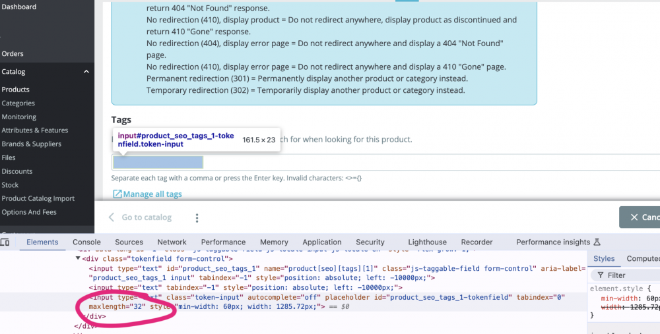The image size is (660, 334).
Task: Open the Performance insights tab
Action: (553, 242)
